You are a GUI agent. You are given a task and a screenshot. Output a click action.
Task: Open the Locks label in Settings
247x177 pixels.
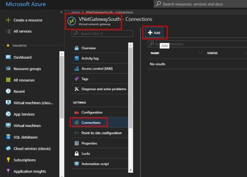[86, 154]
